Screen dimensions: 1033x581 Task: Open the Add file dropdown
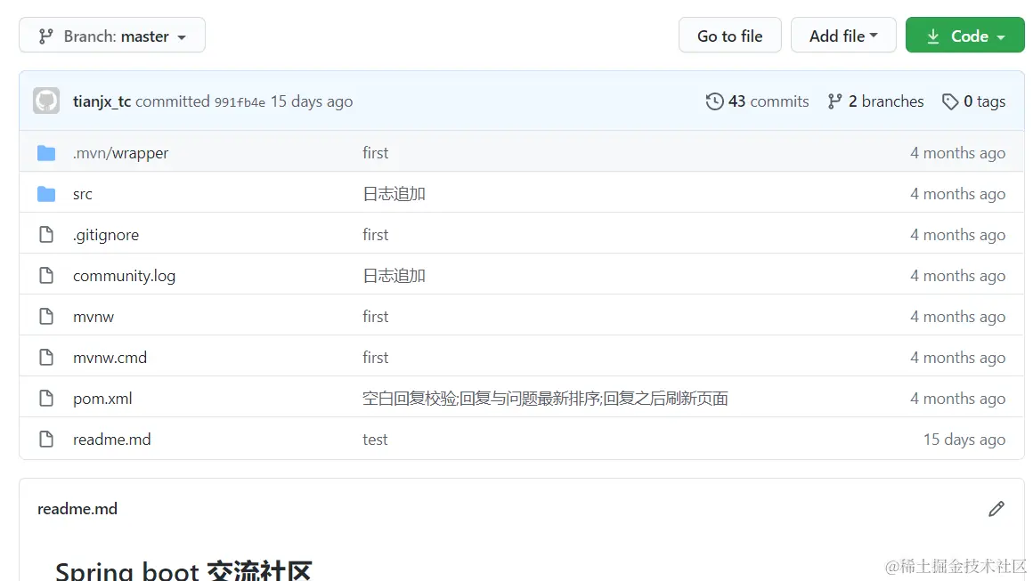[843, 36]
